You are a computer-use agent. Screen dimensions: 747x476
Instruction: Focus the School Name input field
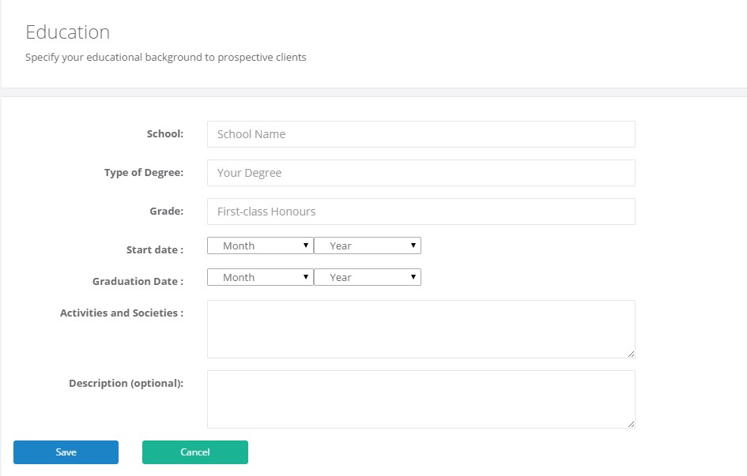421,134
